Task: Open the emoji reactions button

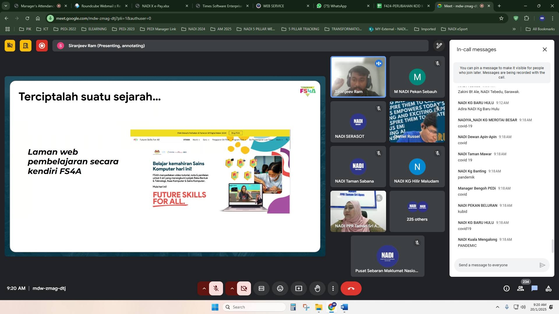Action: click(x=280, y=288)
